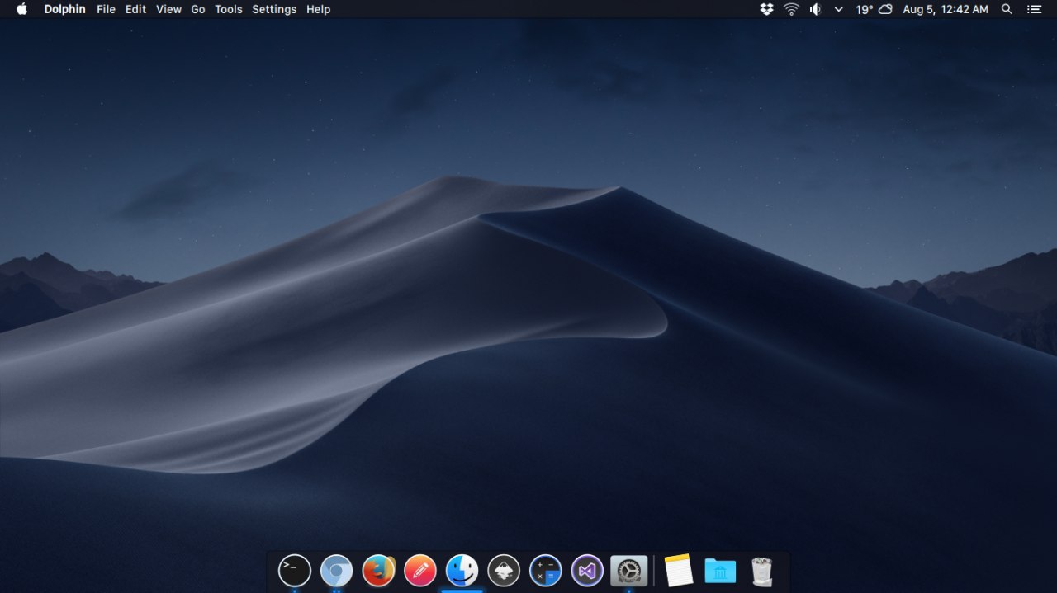The width and height of the screenshot is (1057, 593).
Task: Open the 19° weather indicator
Action: 875,9
